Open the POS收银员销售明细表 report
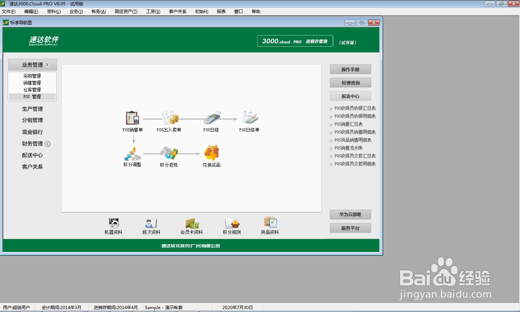Image resolution: width=520 pixels, height=312 pixels. (x=355, y=132)
